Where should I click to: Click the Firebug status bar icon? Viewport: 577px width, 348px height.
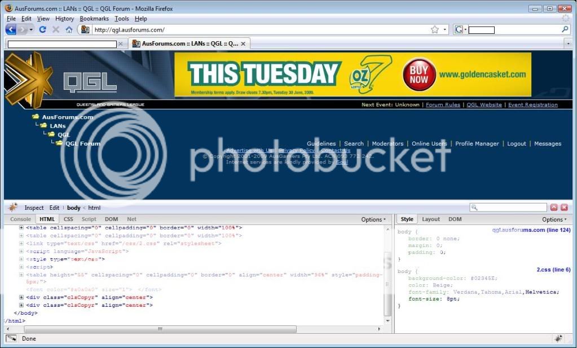click(x=558, y=338)
